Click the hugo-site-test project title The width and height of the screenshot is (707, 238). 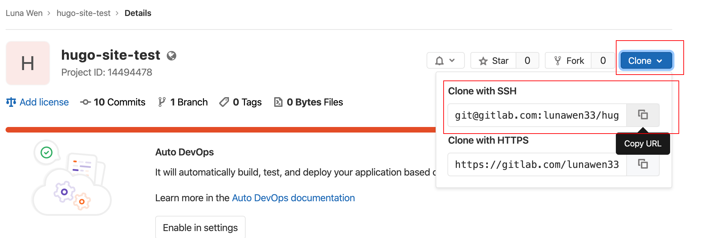[111, 55]
